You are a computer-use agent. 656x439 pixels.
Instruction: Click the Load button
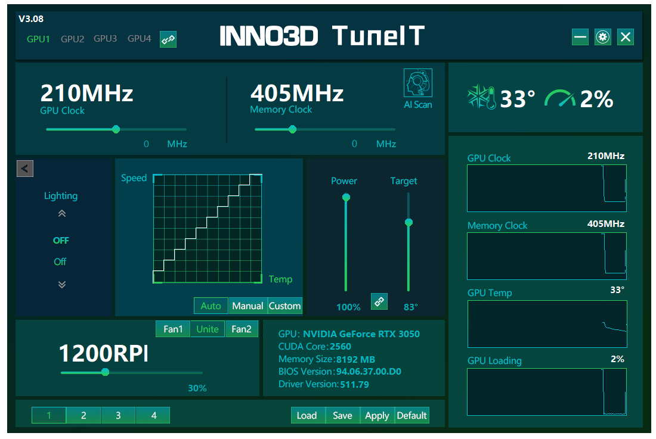pyautogui.click(x=308, y=416)
